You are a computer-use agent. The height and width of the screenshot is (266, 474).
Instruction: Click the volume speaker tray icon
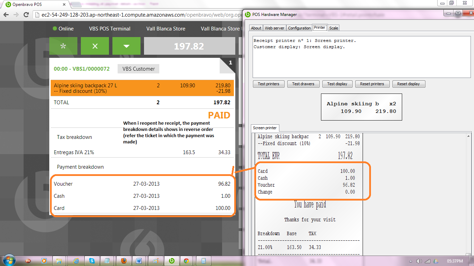tap(419, 261)
